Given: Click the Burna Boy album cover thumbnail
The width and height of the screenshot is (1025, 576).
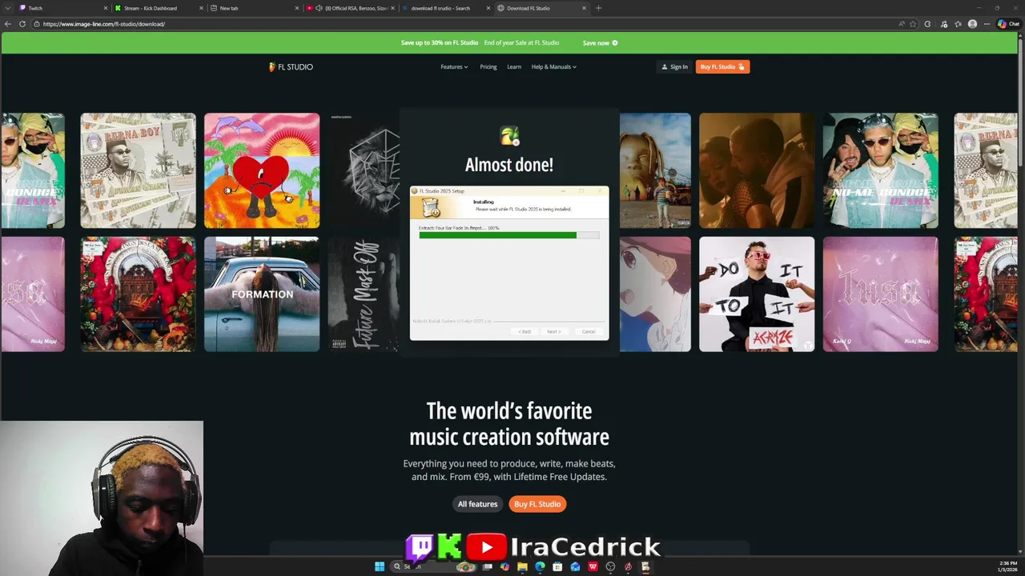Looking at the screenshot, I should (x=138, y=170).
